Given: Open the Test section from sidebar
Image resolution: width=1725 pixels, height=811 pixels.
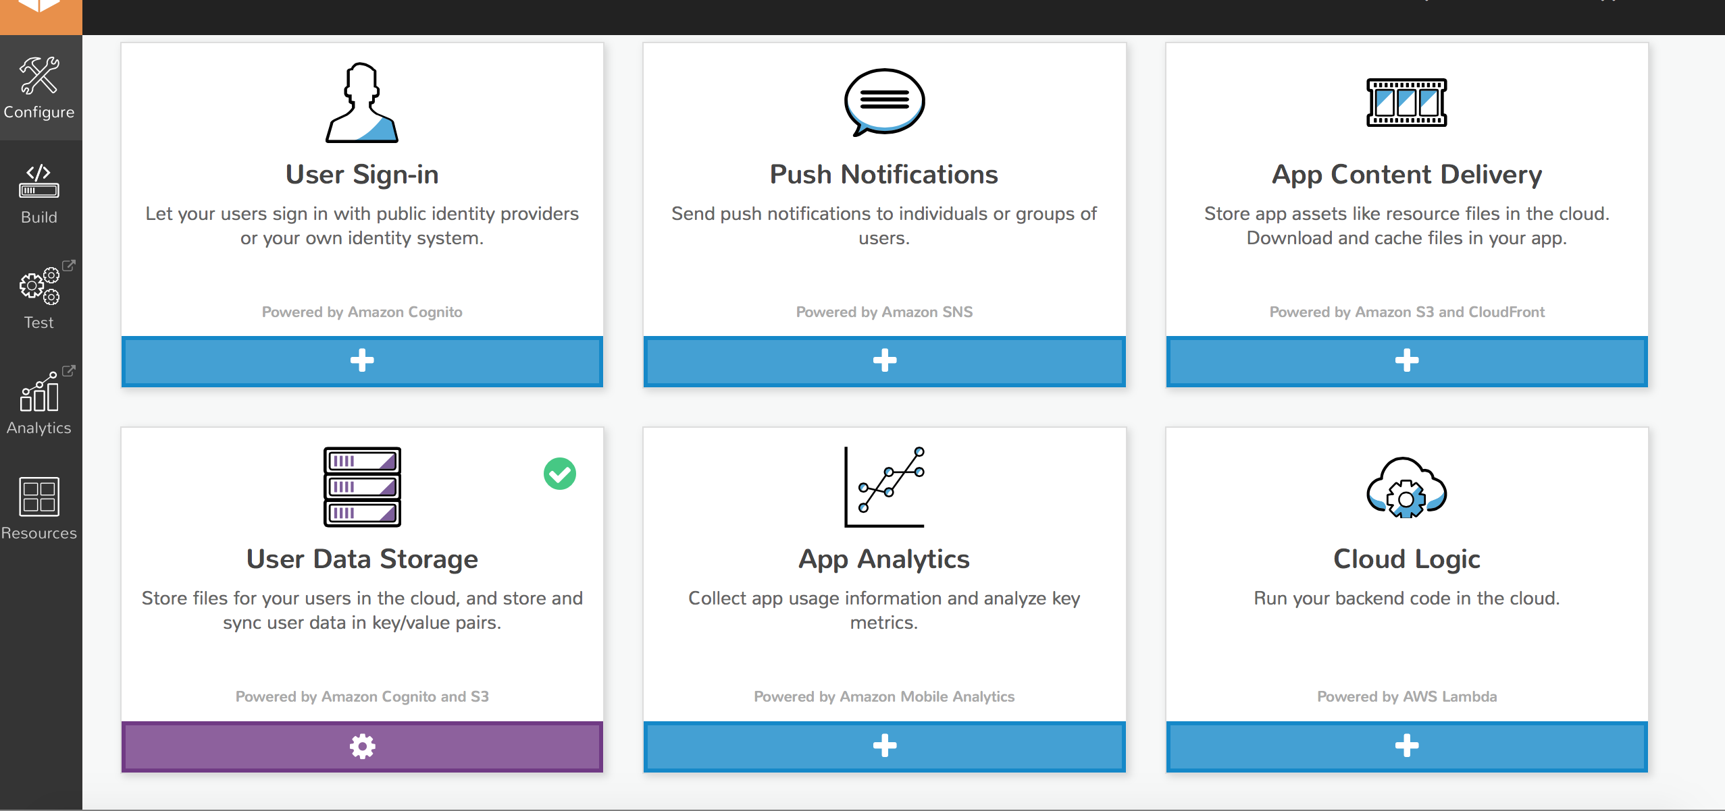Looking at the screenshot, I should [x=40, y=297].
